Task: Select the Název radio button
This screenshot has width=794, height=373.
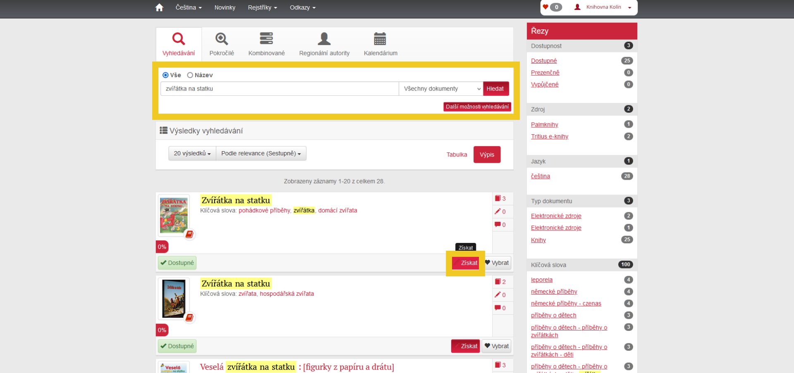Action: point(190,75)
